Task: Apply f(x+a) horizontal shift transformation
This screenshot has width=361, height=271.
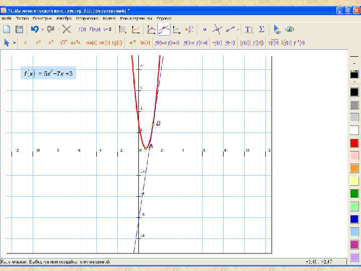Action: click(173, 43)
